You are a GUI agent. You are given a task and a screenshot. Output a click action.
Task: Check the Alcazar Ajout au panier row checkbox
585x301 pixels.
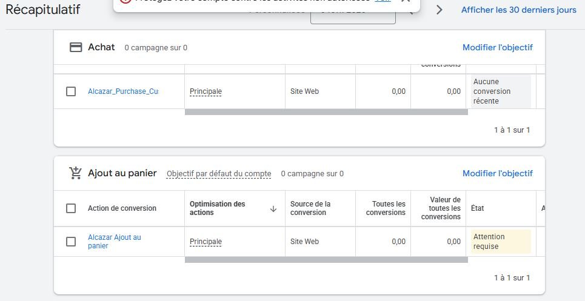71,242
